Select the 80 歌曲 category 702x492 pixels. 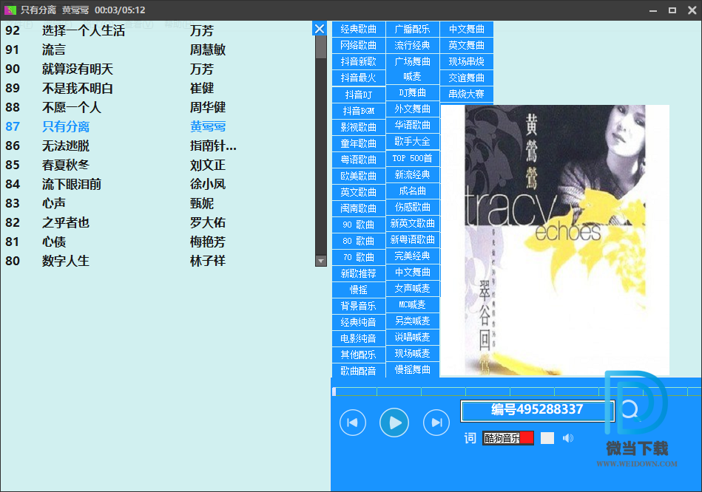[359, 241]
